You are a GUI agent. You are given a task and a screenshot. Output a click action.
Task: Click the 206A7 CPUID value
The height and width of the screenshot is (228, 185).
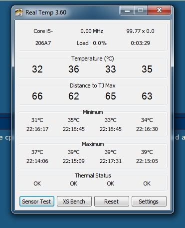43,43
